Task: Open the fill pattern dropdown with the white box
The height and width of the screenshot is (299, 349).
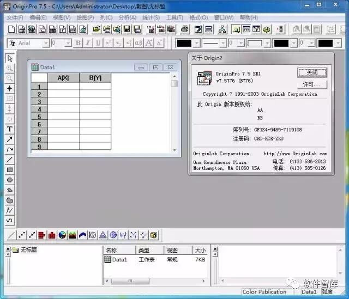Action: (268, 43)
